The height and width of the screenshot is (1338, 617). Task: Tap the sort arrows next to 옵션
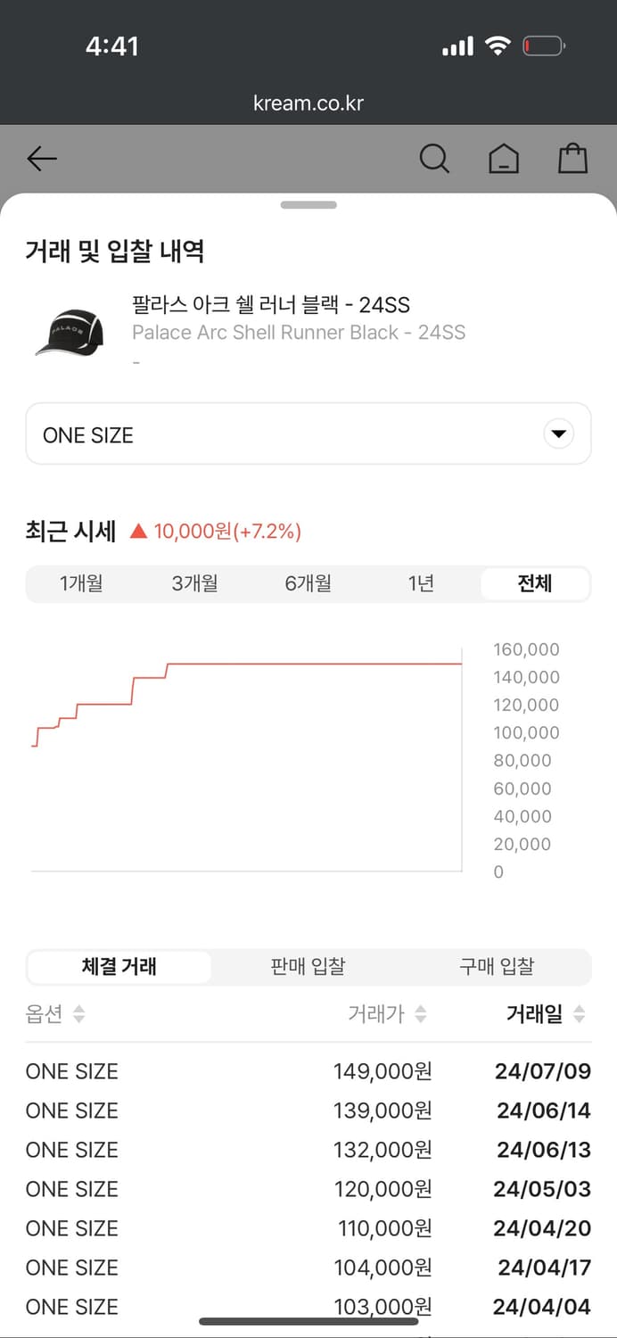pos(78,1014)
